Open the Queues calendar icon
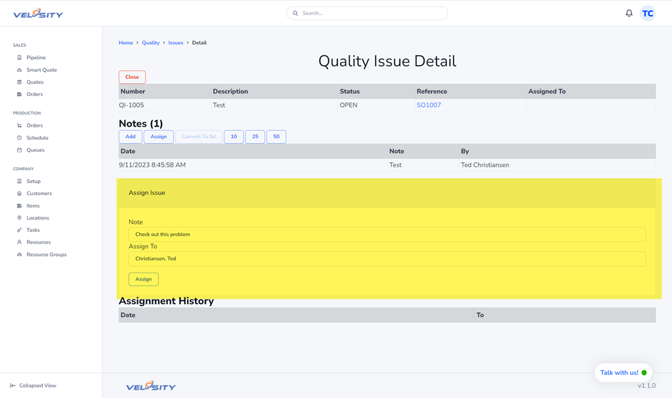This screenshot has width=672, height=398. pyautogui.click(x=19, y=150)
